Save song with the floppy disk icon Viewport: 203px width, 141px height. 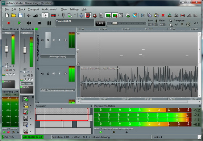(x=20, y=15)
